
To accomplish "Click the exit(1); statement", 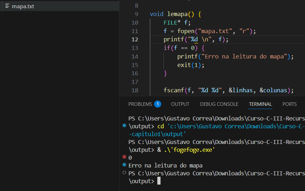I will tap(191, 65).
